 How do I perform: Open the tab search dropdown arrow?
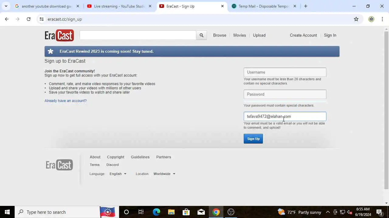[x=6, y=6]
